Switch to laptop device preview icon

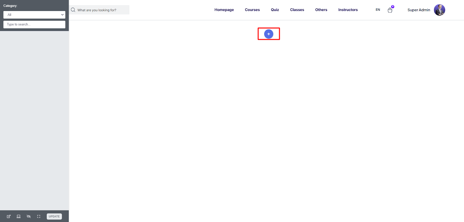19,216
